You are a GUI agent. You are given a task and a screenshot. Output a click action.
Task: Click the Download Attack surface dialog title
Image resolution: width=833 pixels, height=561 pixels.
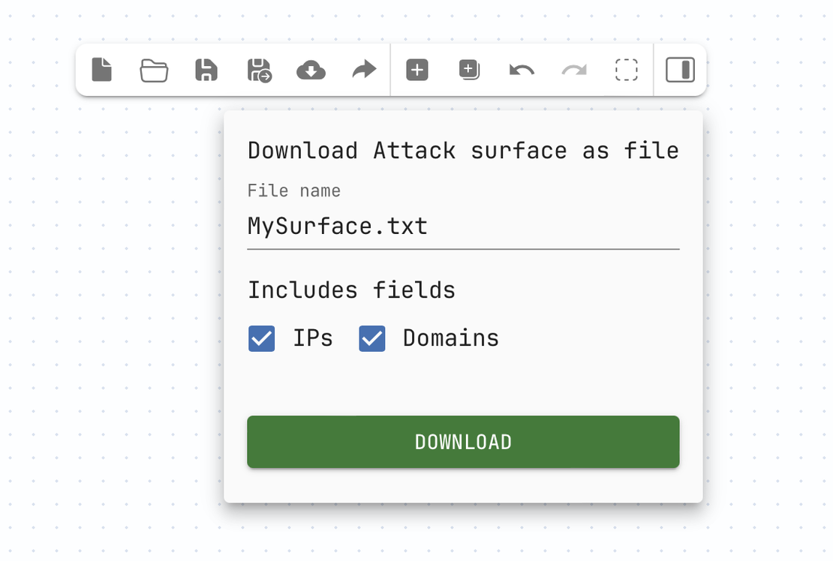pyautogui.click(x=463, y=150)
